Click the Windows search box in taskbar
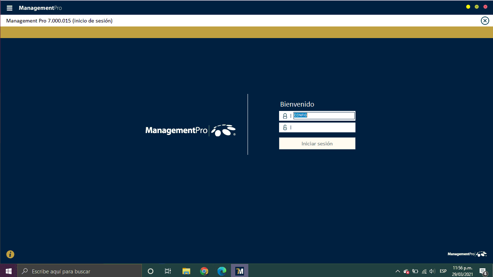Screen dimensions: 493x277 (80, 271)
